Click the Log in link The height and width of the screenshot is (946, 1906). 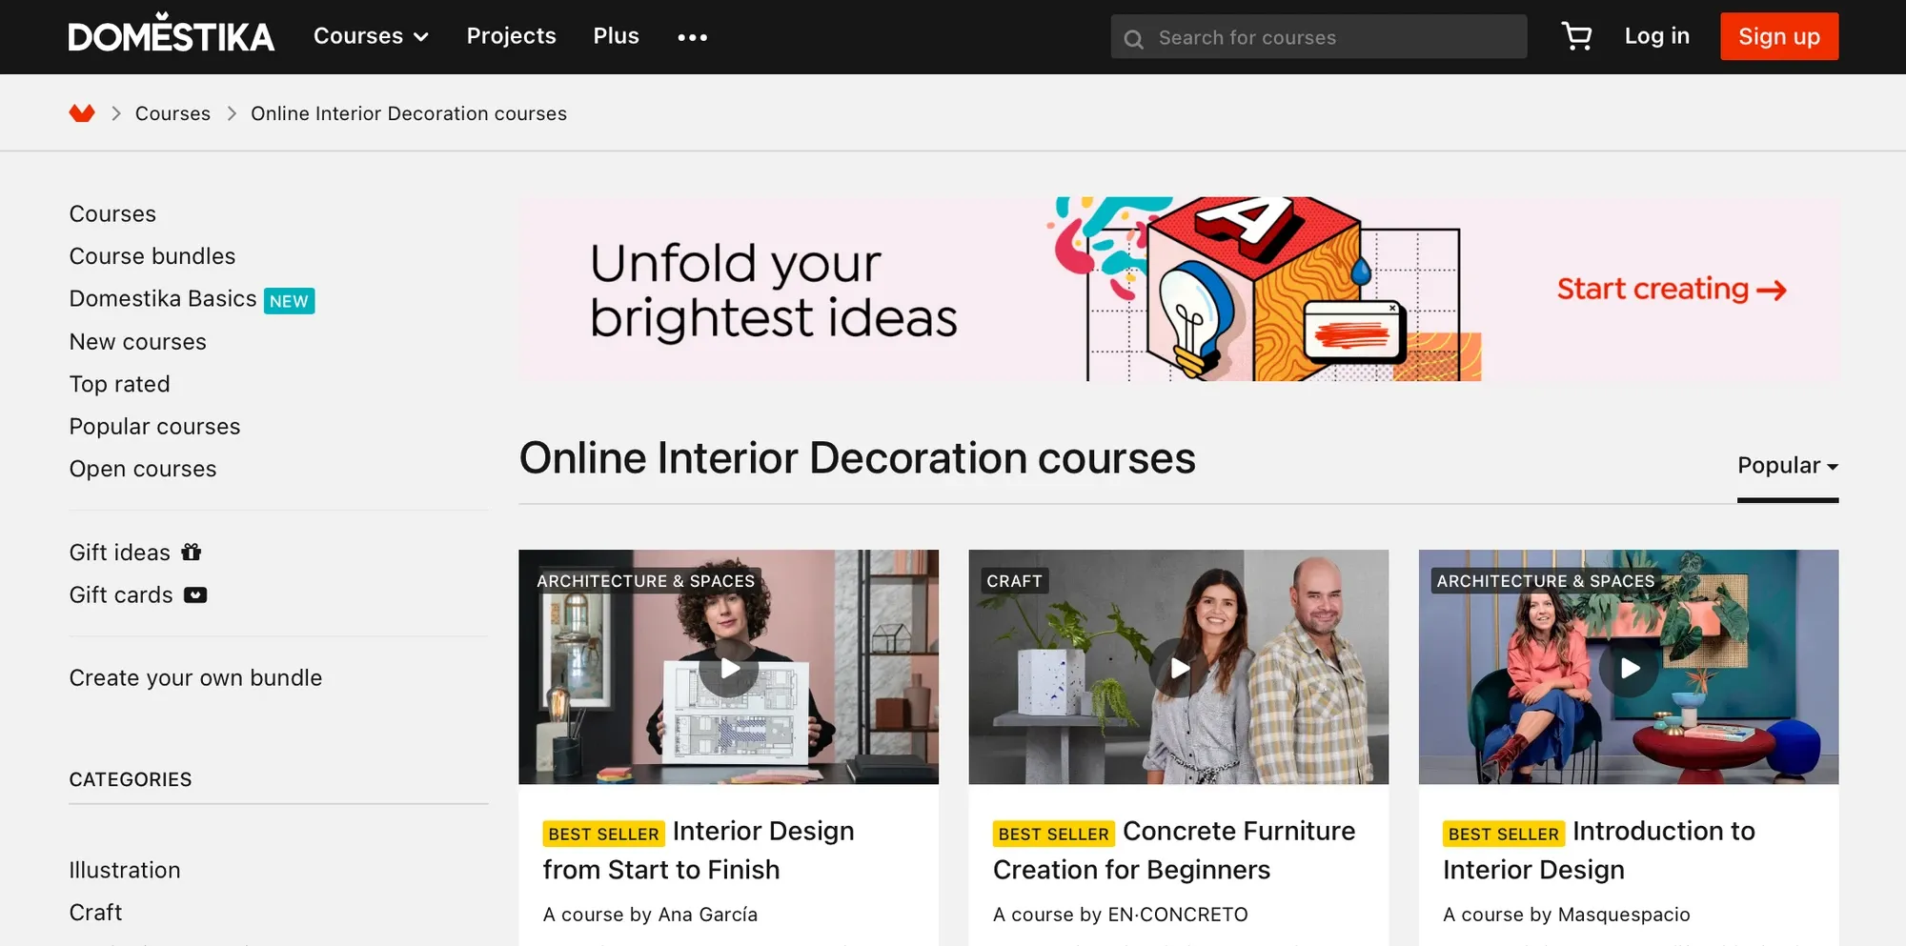tap(1657, 36)
